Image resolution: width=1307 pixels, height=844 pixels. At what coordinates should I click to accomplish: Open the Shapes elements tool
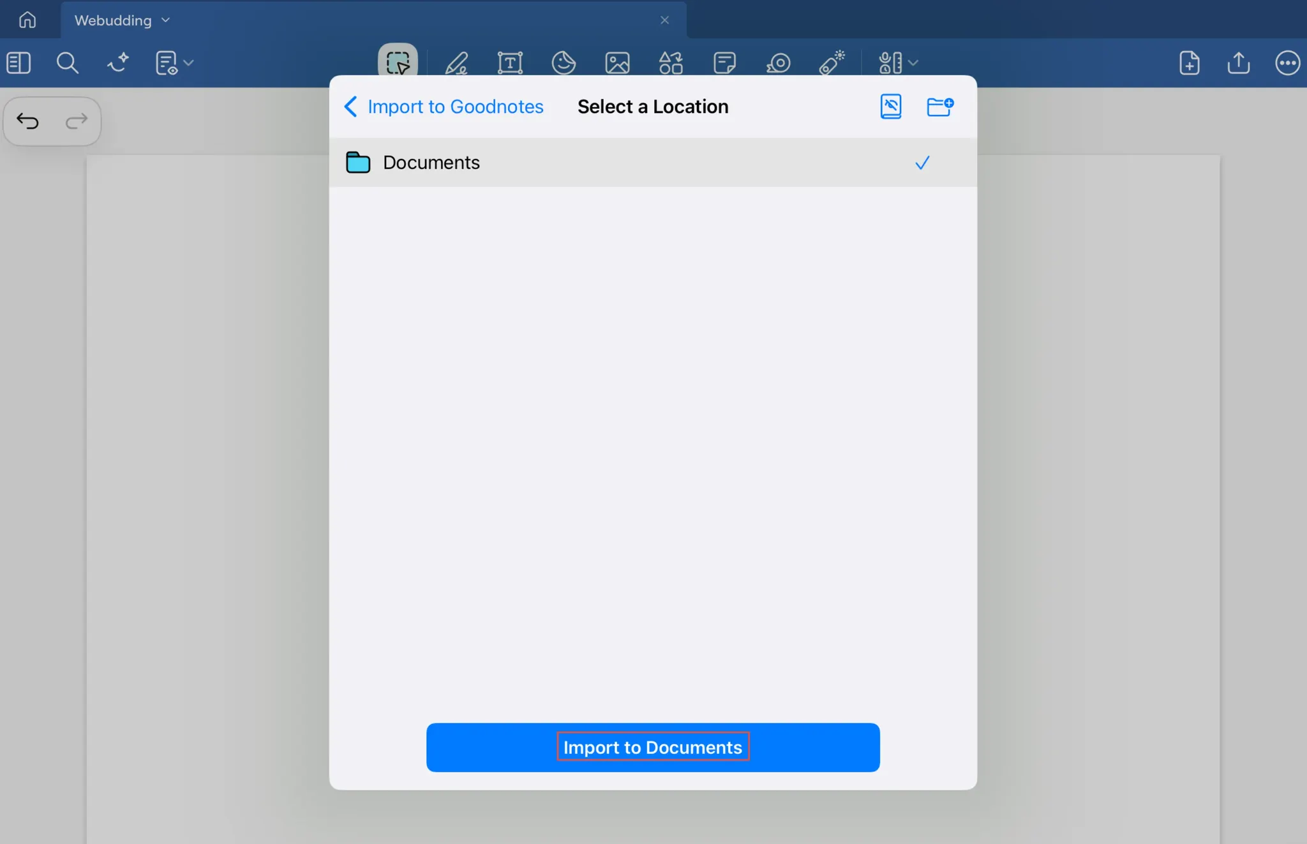point(671,63)
